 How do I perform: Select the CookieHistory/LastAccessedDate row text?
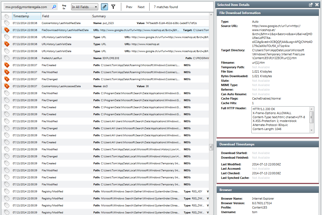pos(61,86)
